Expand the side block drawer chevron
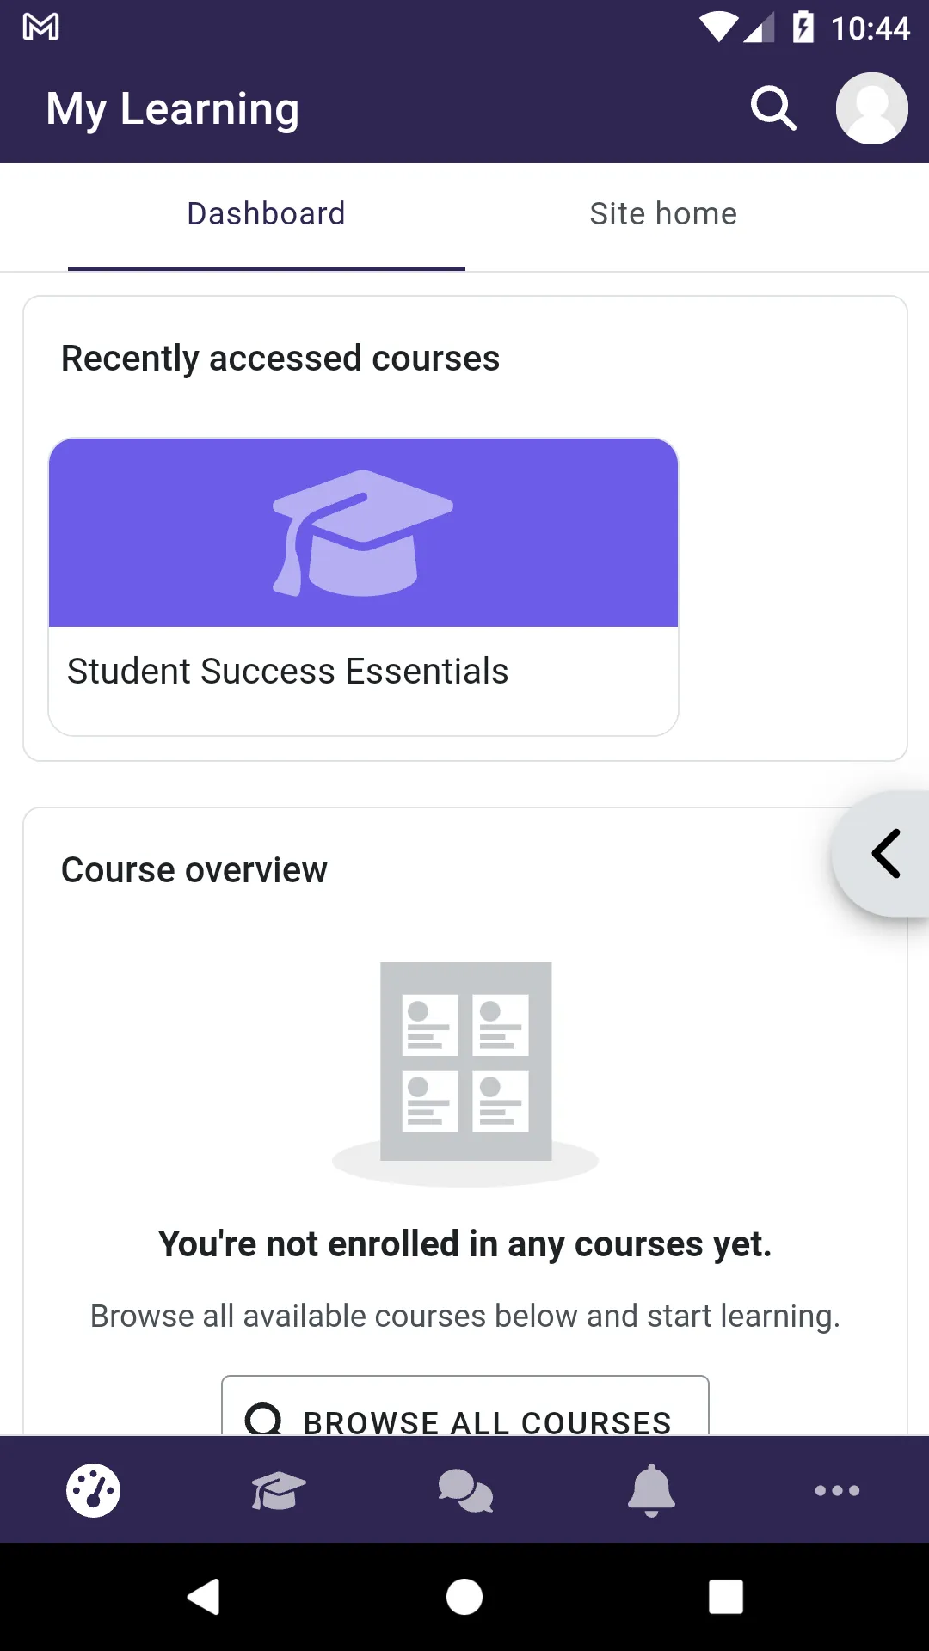Image resolution: width=929 pixels, height=1651 pixels. (x=885, y=854)
